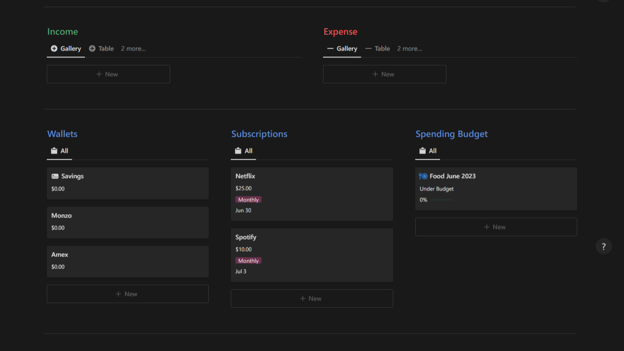The image size is (624, 351).
Task: Select the All tab under Subscriptions
Action: tap(244, 151)
